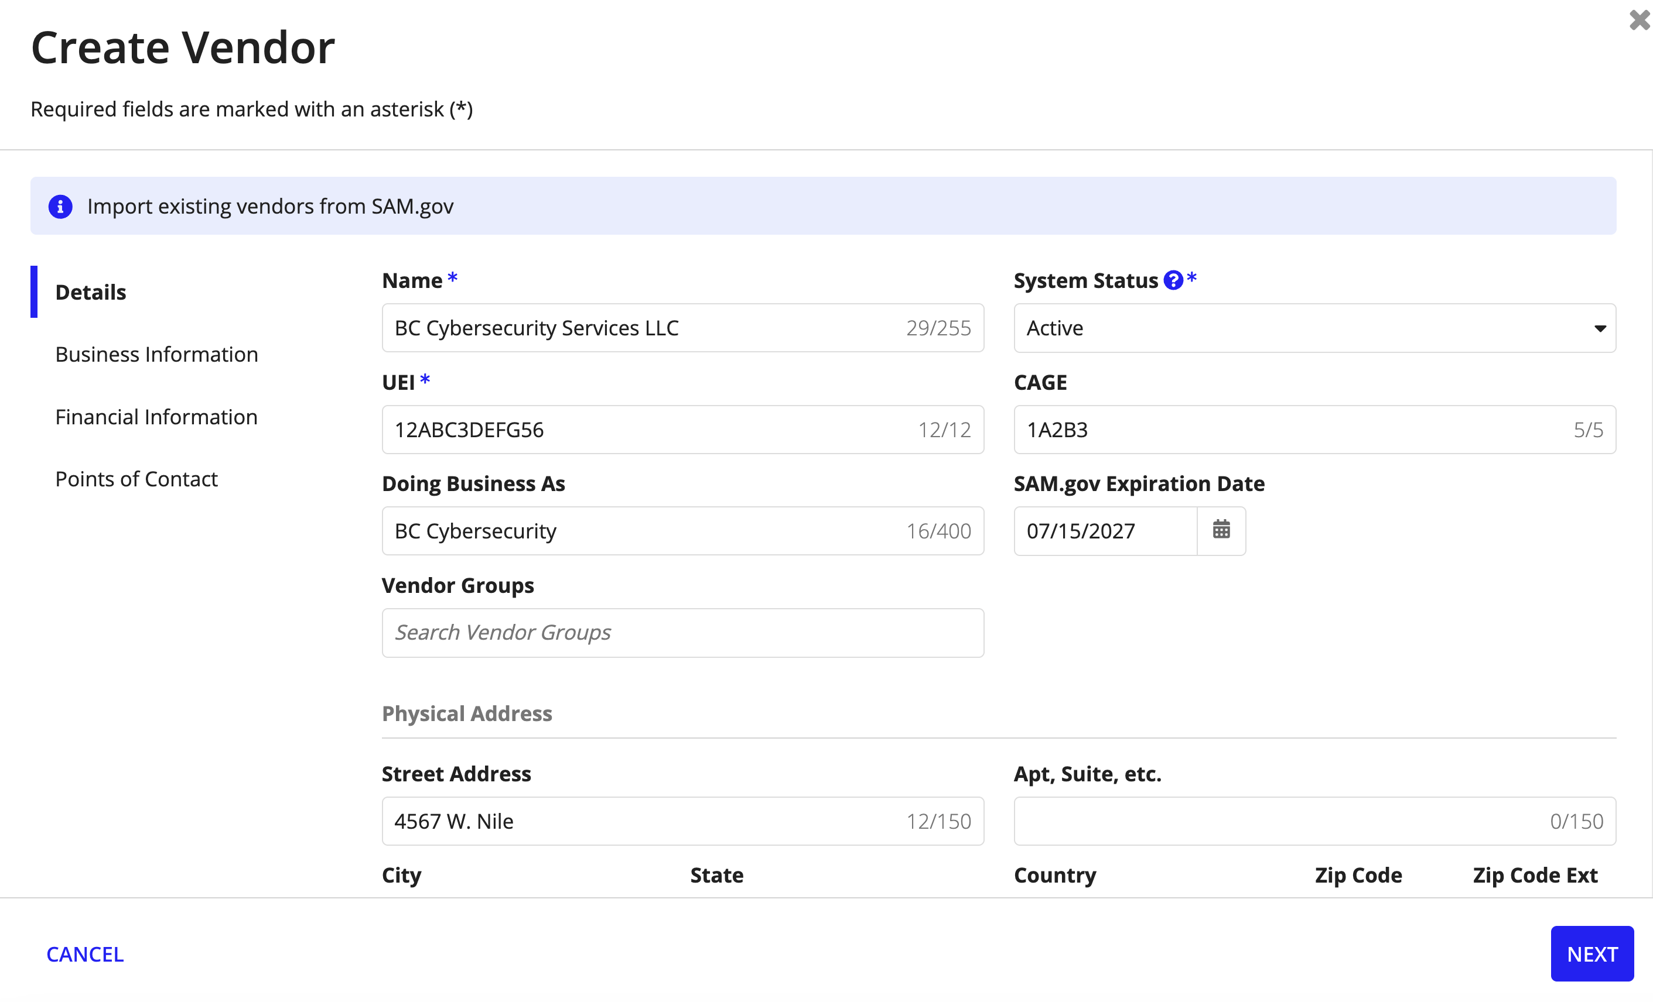1653x1002 pixels.
Task: Click the CANCEL link
Action: point(85,954)
